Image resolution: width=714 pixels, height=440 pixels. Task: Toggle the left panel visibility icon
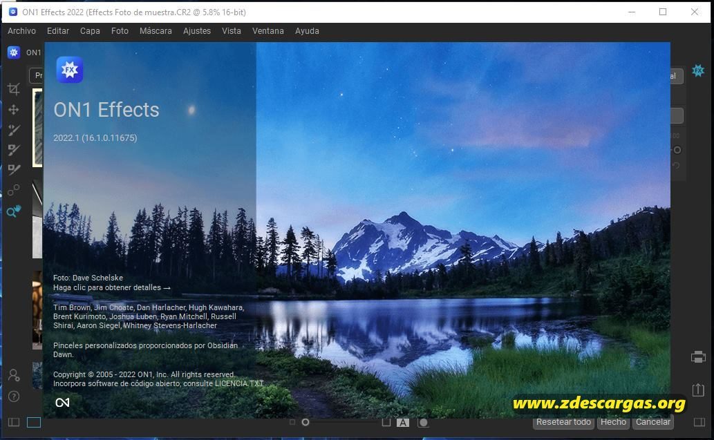(14, 422)
